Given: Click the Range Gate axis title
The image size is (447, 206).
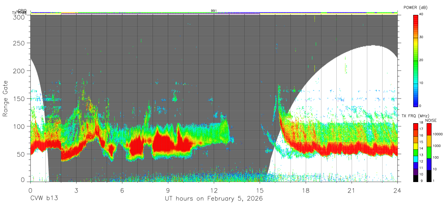Looking at the screenshot, I should tap(5, 98).
